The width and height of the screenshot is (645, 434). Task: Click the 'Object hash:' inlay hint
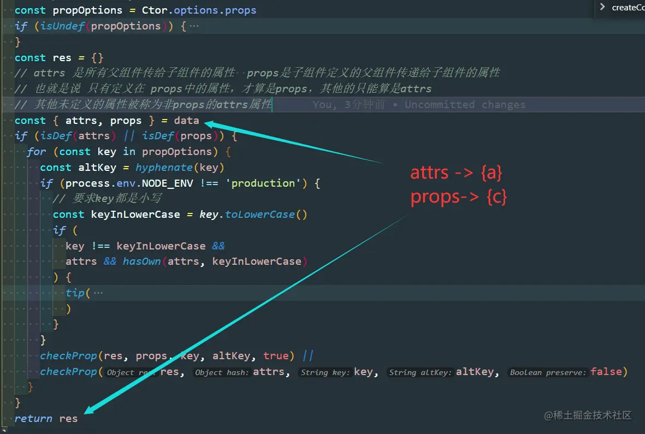(x=222, y=372)
